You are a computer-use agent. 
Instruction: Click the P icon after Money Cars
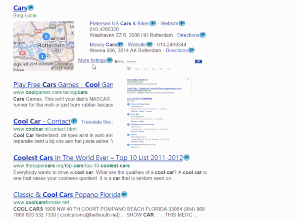point(120,45)
